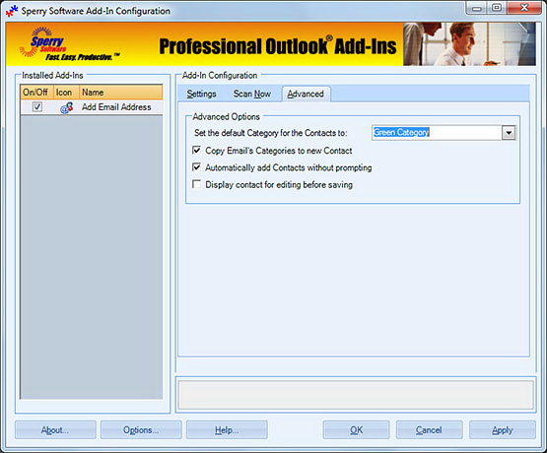Click the Cancel button
The height and width of the screenshot is (453, 547).
tap(429, 430)
